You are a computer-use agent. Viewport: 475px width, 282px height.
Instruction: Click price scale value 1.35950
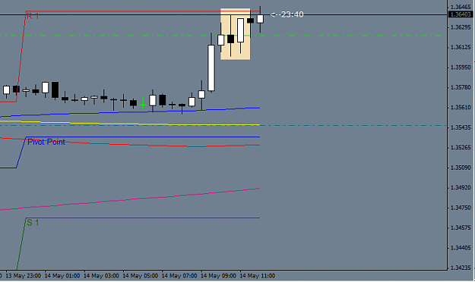point(461,67)
